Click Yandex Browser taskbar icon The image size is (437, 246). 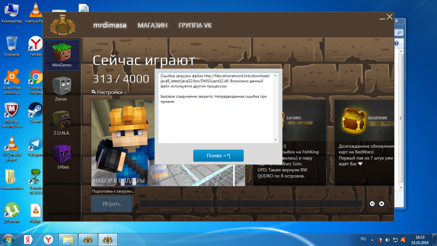(x=48, y=239)
